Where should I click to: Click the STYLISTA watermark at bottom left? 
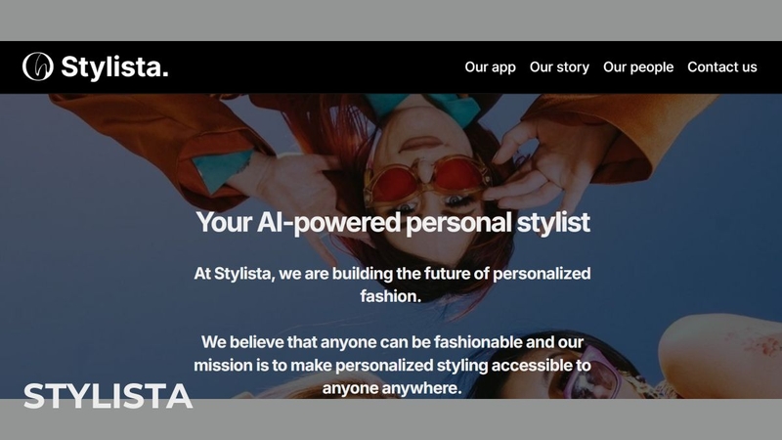pos(108,396)
